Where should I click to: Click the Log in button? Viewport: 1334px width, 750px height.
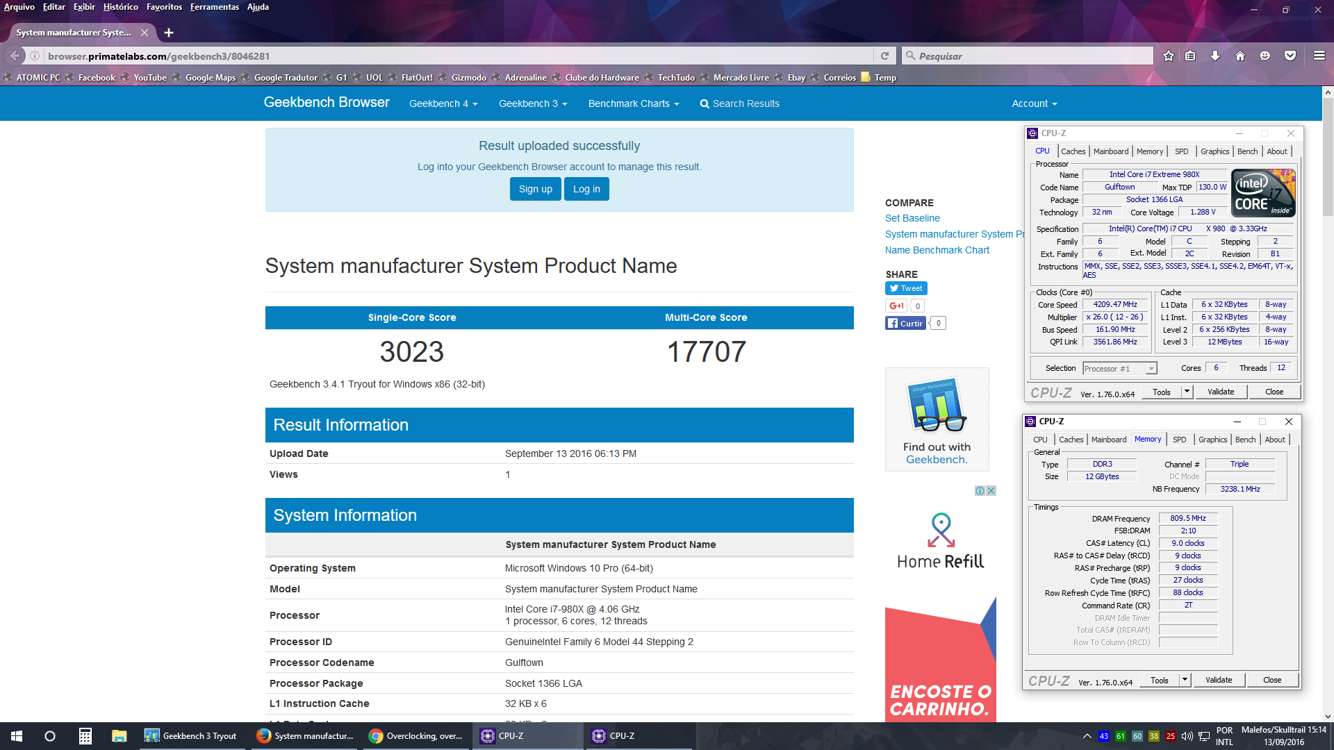coord(586,189)
